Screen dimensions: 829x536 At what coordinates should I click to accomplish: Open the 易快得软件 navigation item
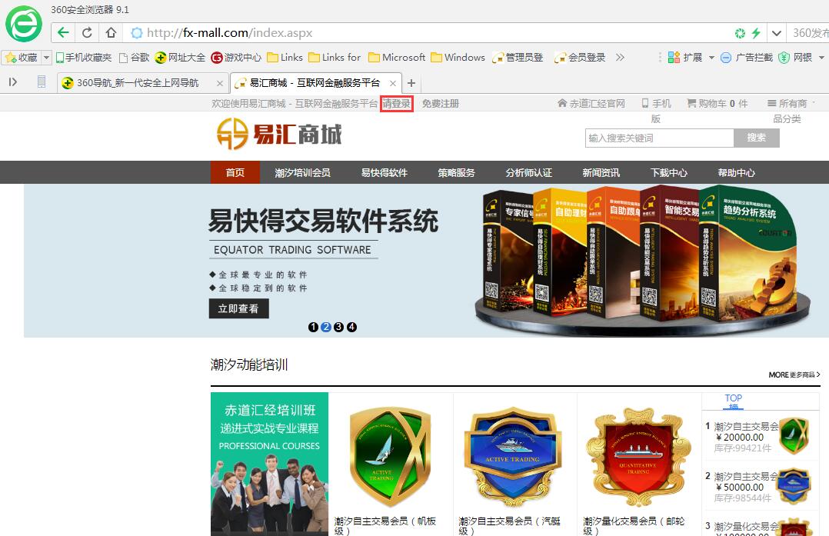(x=385, y=173)
